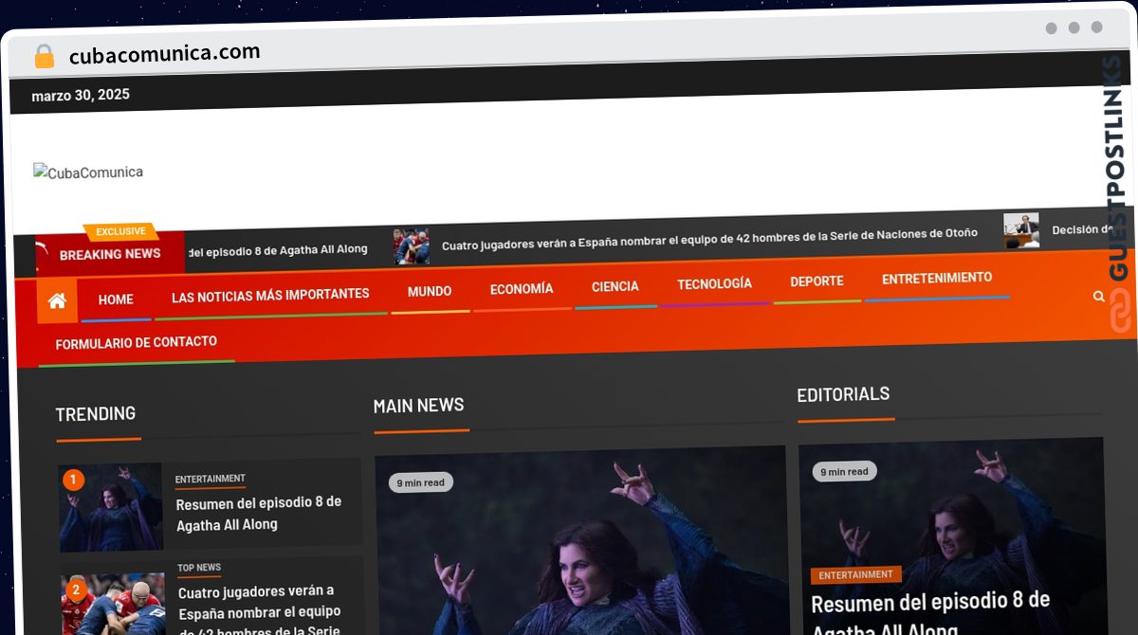
Task: Click the TRENDING section heading
Action: point(96,414)
